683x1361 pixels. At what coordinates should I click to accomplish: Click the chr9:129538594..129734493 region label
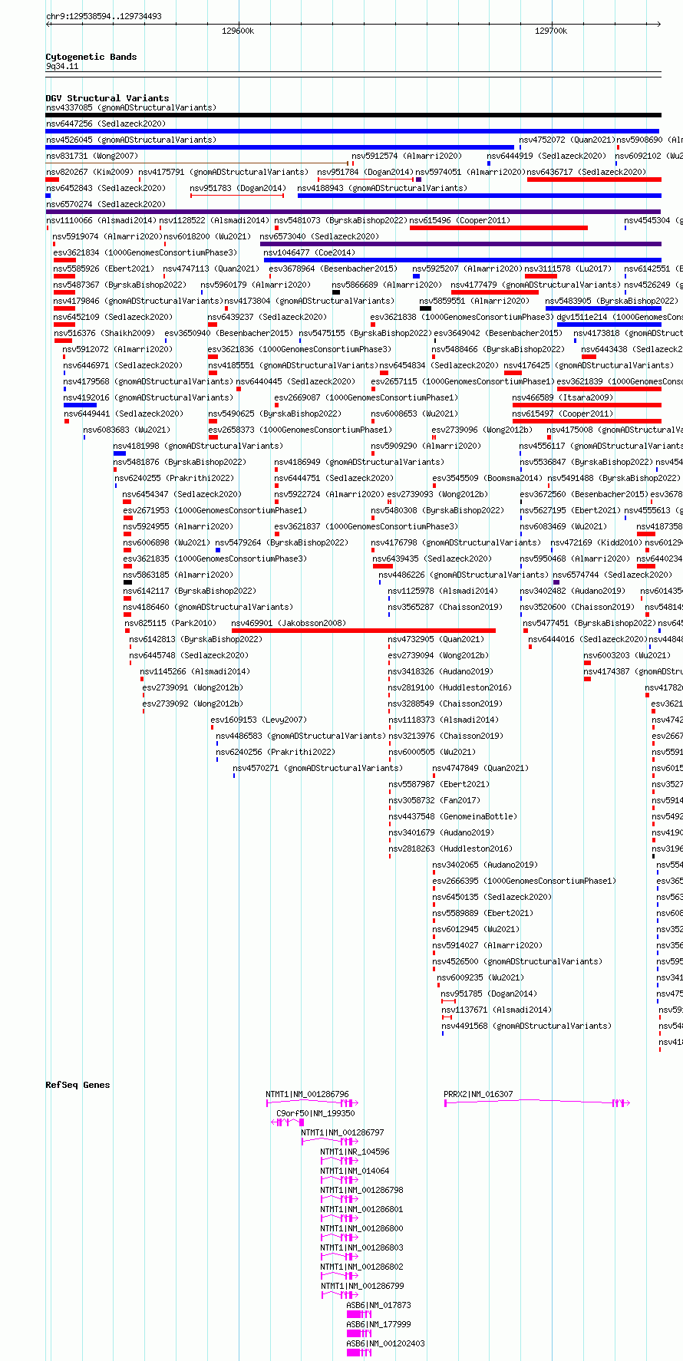(x=104, y=16)
